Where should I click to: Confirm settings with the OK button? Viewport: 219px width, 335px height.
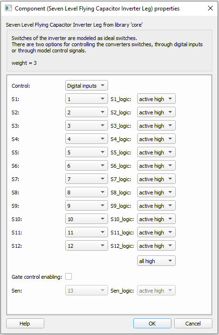tap(152, 323)
